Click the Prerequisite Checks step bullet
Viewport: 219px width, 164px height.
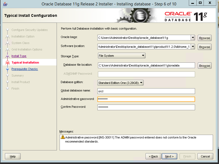tap(8, 69)
